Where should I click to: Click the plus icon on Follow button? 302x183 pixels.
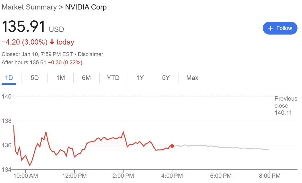tap(270, 28)
